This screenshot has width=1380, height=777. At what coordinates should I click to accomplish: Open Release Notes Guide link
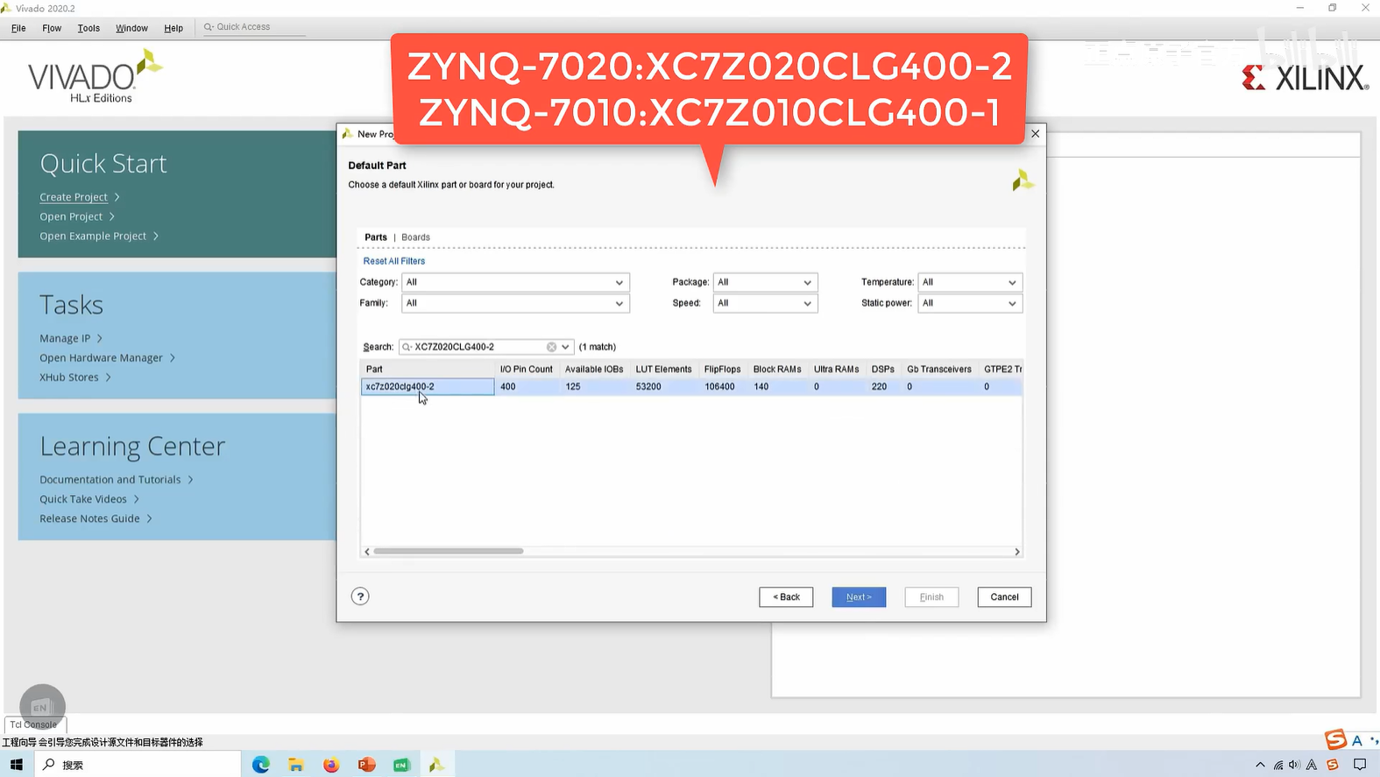(89, 518)
